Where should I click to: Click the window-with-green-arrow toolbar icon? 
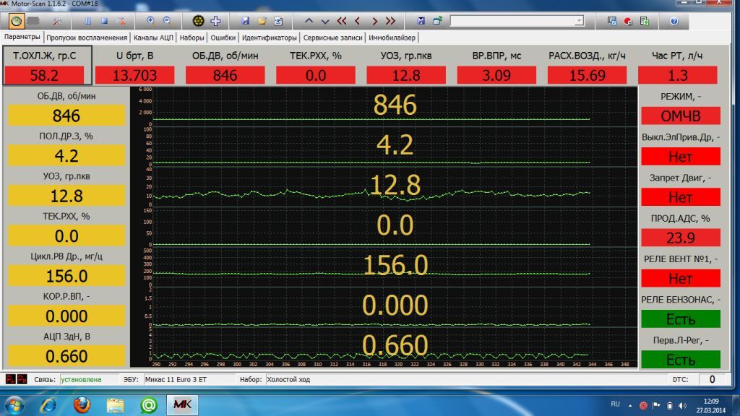pyautogui.click(x=437, y=21)
